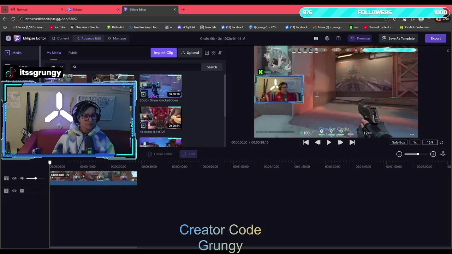Open the 16:9 aspect ratio dropdown
The width and height of the screenshot is (452, 254).
430,142
